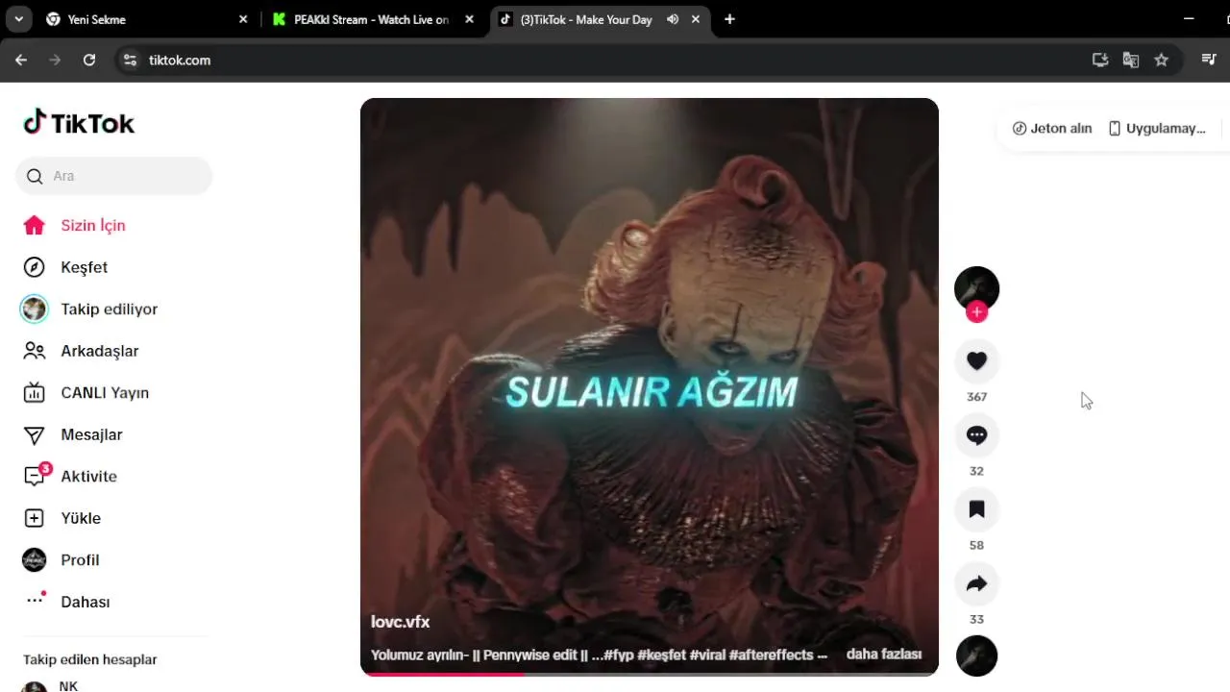Translate this page icon

click(1131, 60)
